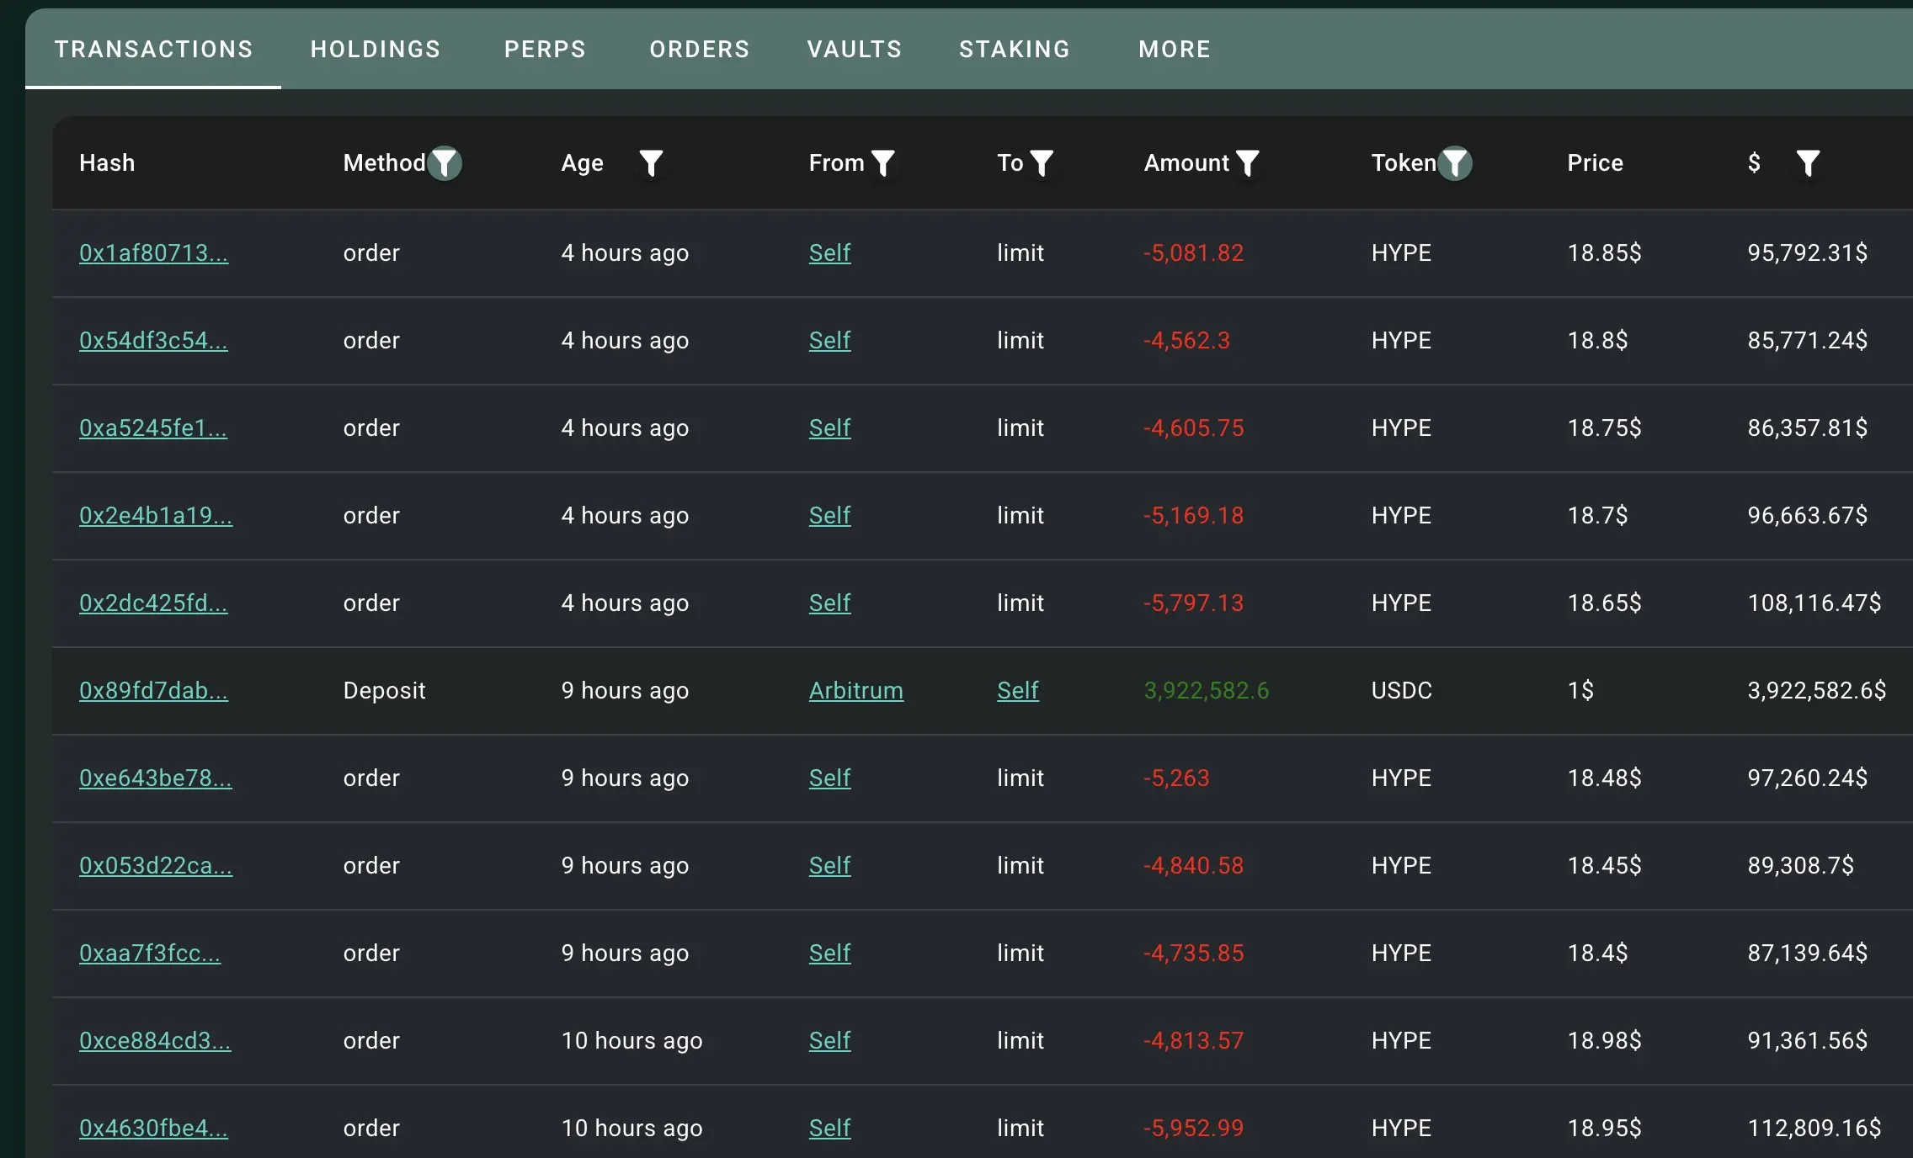This screenshot has width=1913, height=1158.
Task: Open the ORDERS tab
Action: click(699, 49)
